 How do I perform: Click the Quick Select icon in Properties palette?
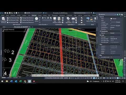tap(122, 15)
